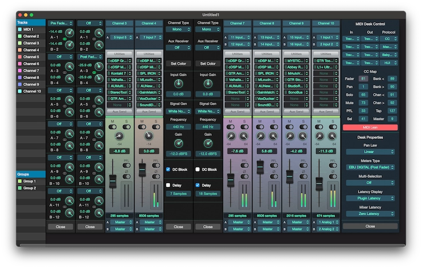The width and height of the screenshot is (422, 268).
Task: Mute Channel 3 with its M toggle
Action: [112, 127]
